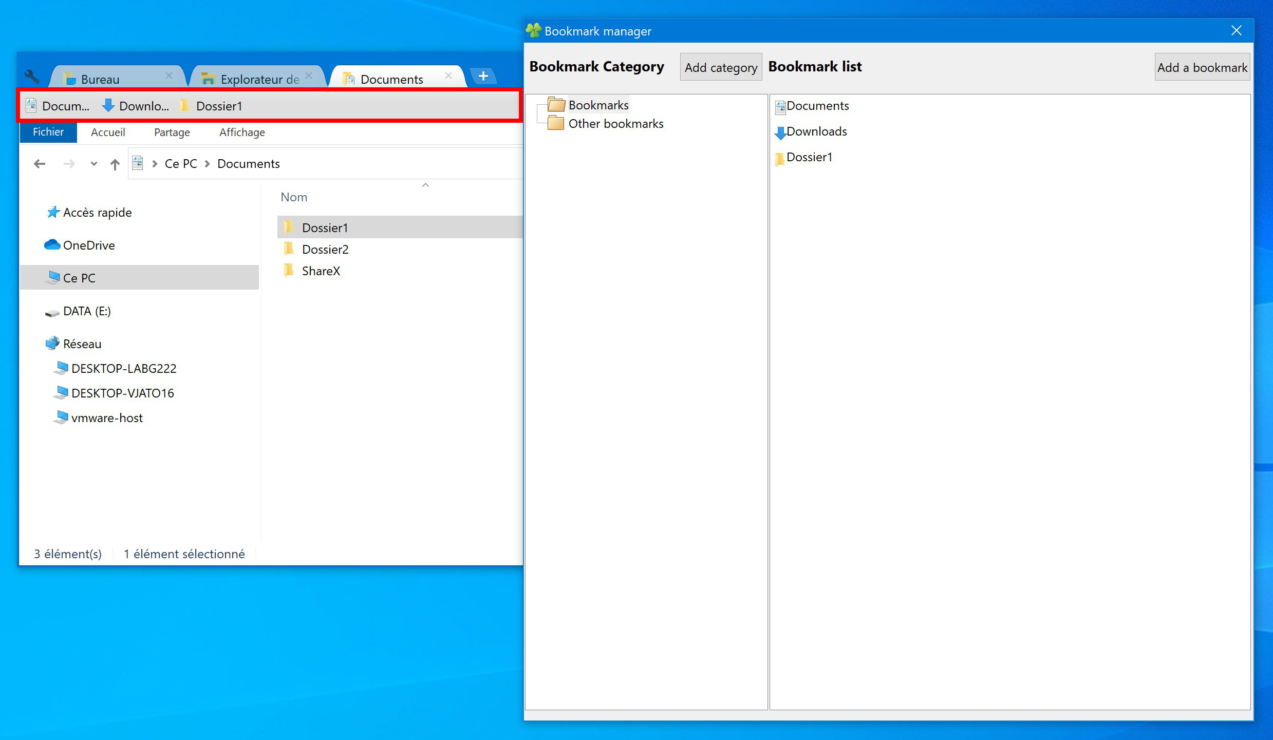This screenshot has height=740, width=1273.
Task: Click the OneDrive cloud icon
Action: pyautogui.click(x=52, y=245)
